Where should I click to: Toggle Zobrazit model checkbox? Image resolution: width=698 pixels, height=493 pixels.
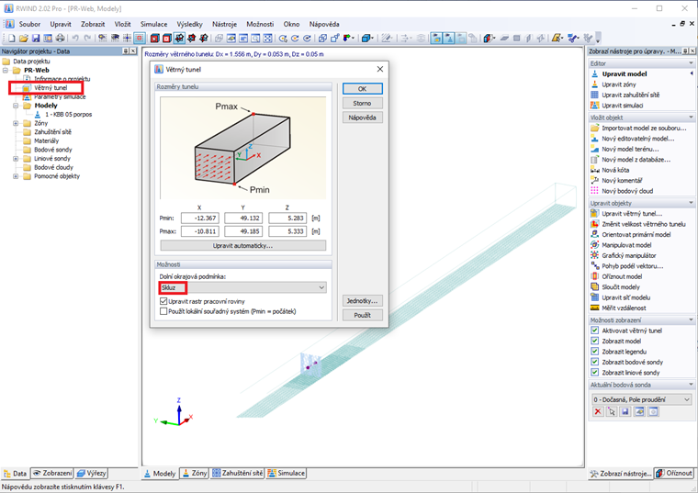point(595,341)
